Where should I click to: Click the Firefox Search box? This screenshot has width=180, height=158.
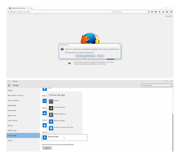131,12
